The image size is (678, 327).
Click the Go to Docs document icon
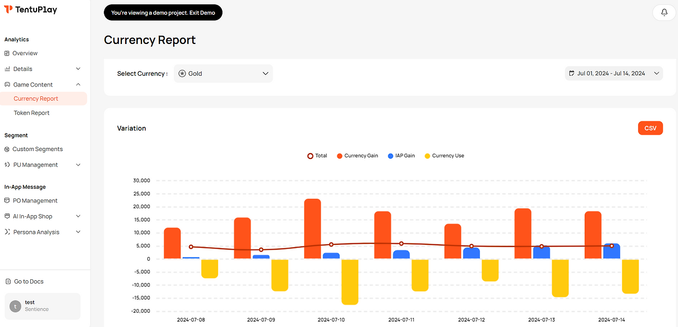(x=8, y=281)
